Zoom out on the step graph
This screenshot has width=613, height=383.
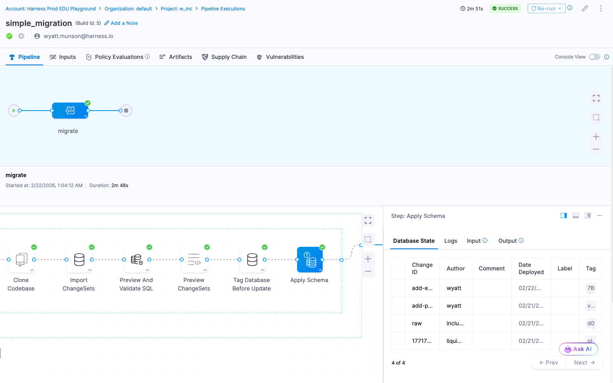tap(368, 272)
